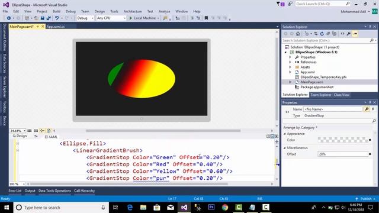Toggle pin on MainPage.xaml tab
The width and height of the screenshot is (379, 213).
click(38, 27)
